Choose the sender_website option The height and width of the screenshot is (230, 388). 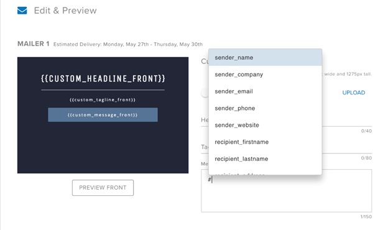pos(266,125)
